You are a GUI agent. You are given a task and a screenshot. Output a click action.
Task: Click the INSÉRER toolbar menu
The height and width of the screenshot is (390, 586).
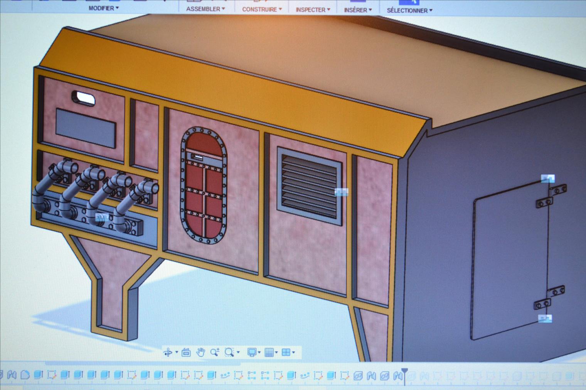(x=358, y=10)
